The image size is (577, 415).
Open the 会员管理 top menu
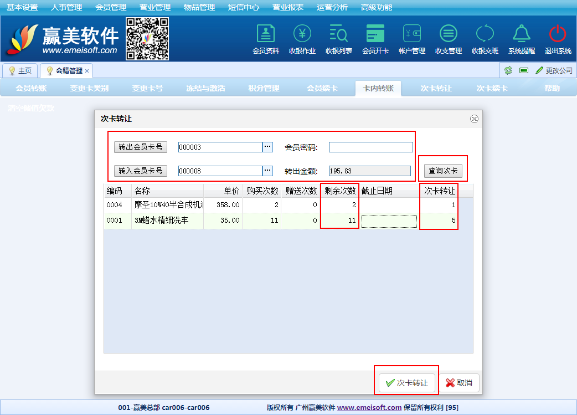click(x=111, y=7)
